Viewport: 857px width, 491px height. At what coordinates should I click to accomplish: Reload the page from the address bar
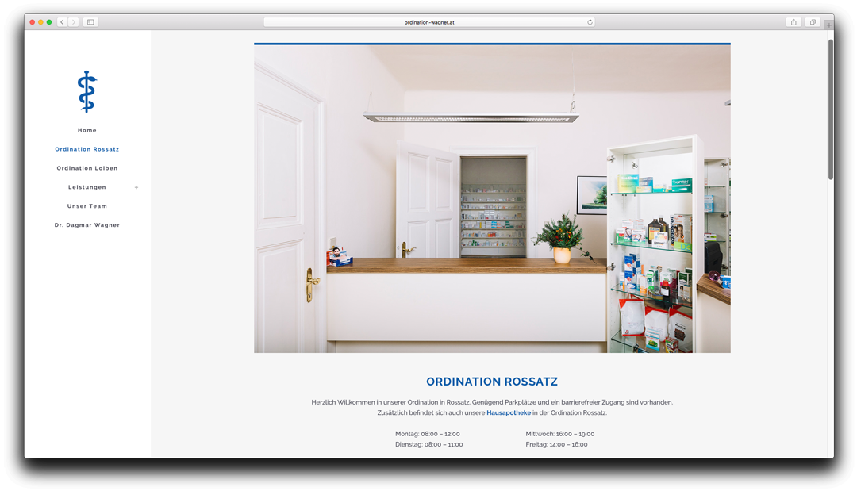point(590,22)
